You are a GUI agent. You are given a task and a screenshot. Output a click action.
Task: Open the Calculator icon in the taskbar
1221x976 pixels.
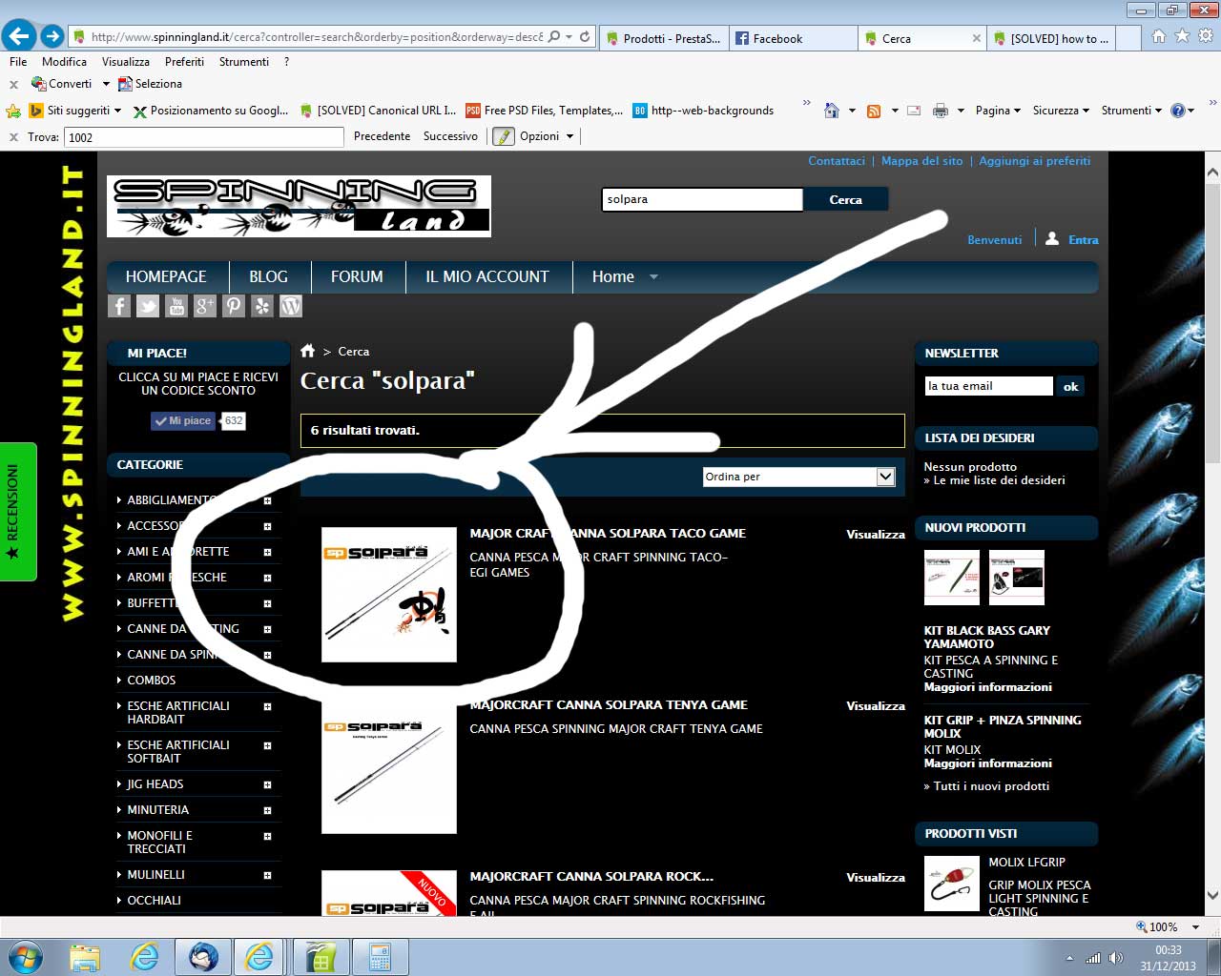[x=380, y=957]
